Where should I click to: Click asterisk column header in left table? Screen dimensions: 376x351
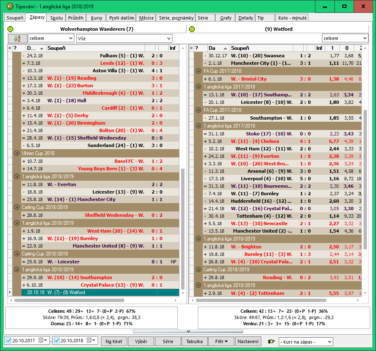pyautogui.click(x=10, y=48)
